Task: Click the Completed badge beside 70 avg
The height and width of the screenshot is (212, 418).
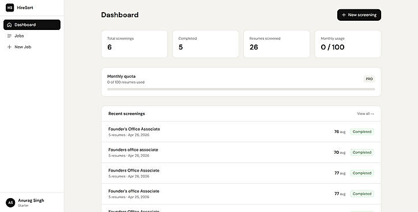Action: pos(362,152)
